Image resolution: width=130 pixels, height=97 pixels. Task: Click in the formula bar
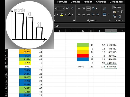point(89,26)
